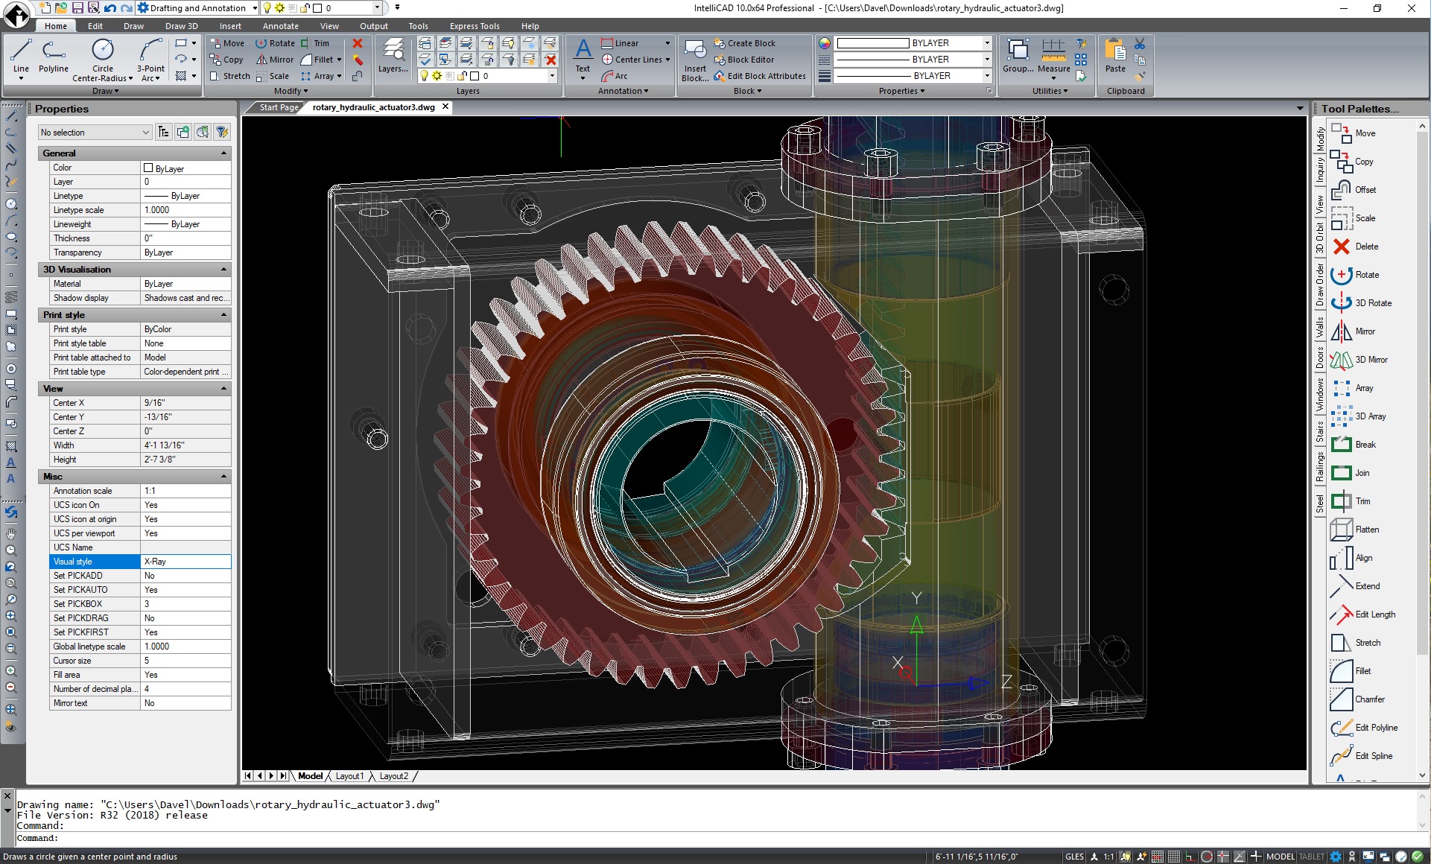Image resolution: width=1431 pixels, height=864 pixels.
Task: Collapse the Misc section in Properties
Action: (223, 476)
